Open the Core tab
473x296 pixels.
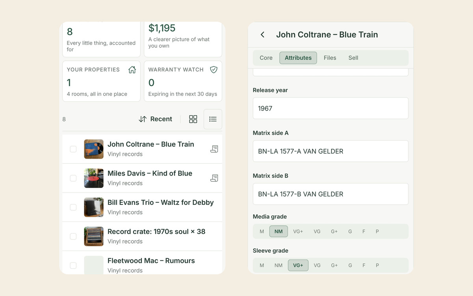point(266,58)
